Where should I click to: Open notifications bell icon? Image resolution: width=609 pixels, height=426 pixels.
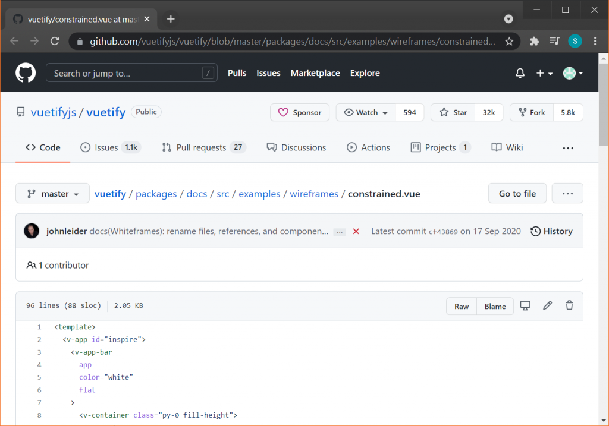(520, 73)
